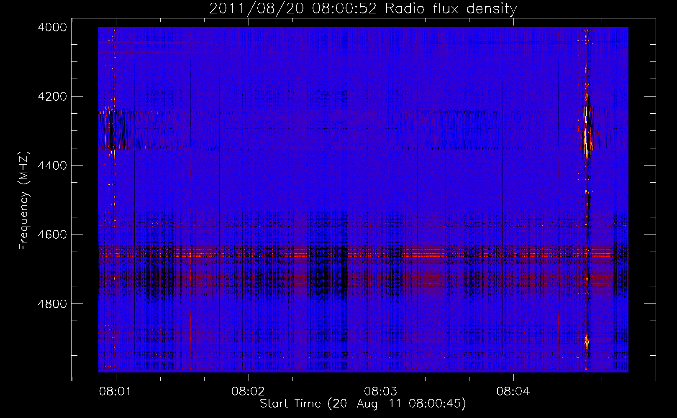Click the 4400 frequency tick label
Screen dimensions: 677x418
pos(52,166)
